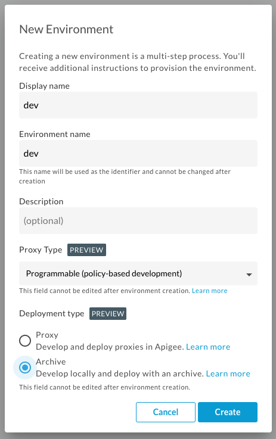Click the Proxy option label text
The width and height of the screenshot is (276, 439).
pos(47,335)
